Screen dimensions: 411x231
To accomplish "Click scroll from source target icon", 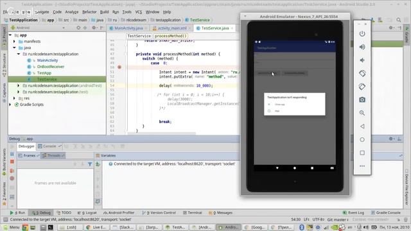I will [78, 28].
